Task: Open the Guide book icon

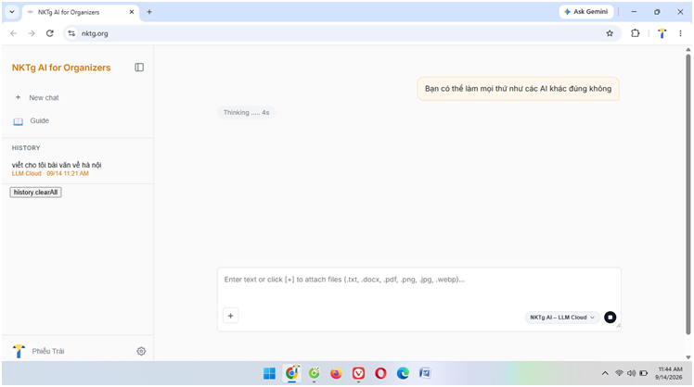Action: pos(18,121)
